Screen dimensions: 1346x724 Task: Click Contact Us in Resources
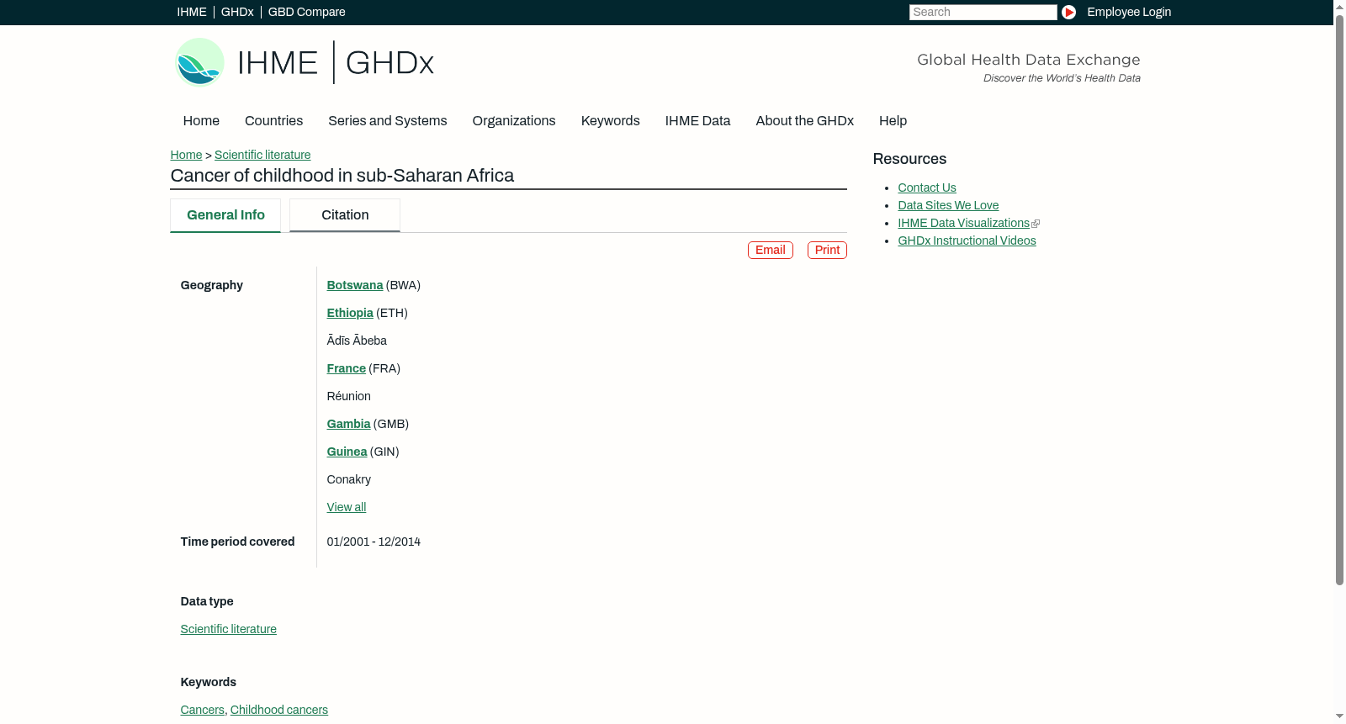926,188
